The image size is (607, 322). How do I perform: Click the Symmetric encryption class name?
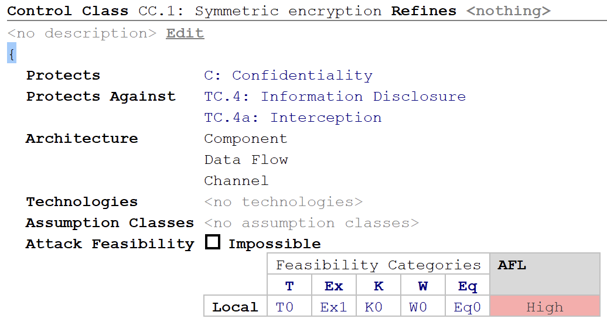coord(288,11)
